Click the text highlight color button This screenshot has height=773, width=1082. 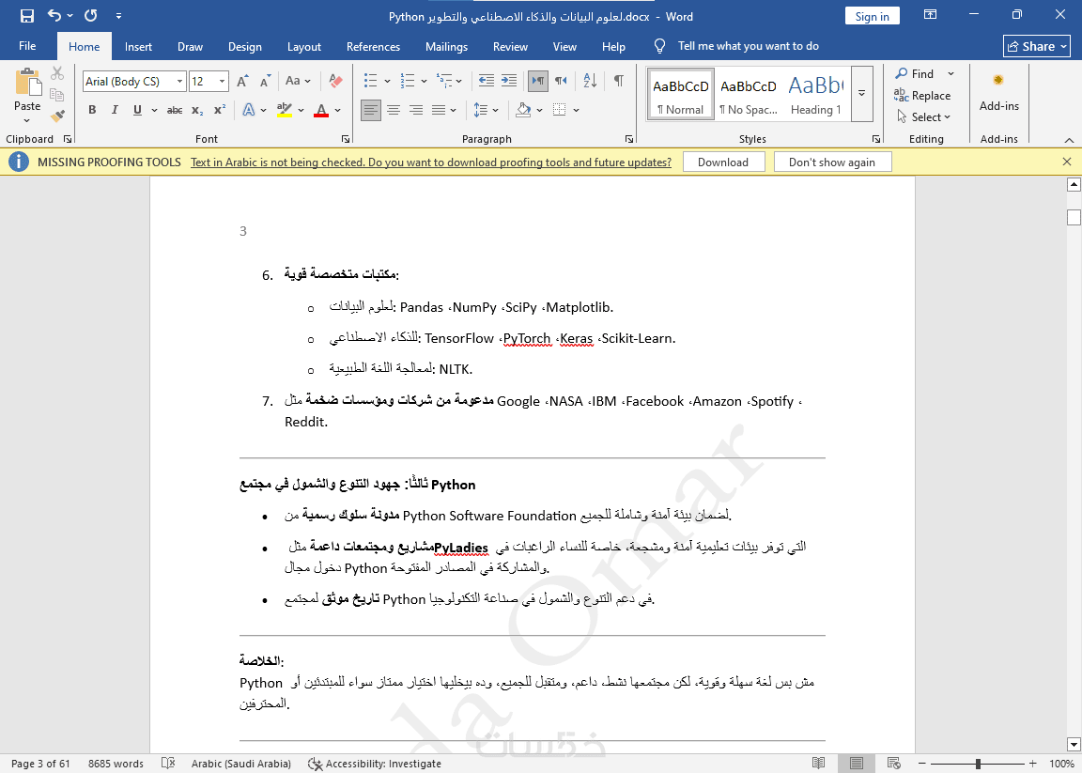(285, 110)
